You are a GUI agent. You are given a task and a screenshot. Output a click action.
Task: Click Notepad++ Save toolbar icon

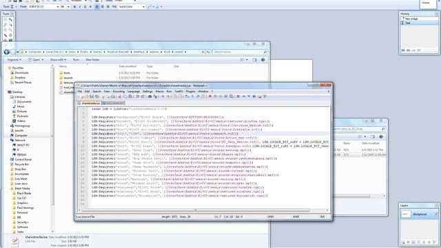pos(92,96)
